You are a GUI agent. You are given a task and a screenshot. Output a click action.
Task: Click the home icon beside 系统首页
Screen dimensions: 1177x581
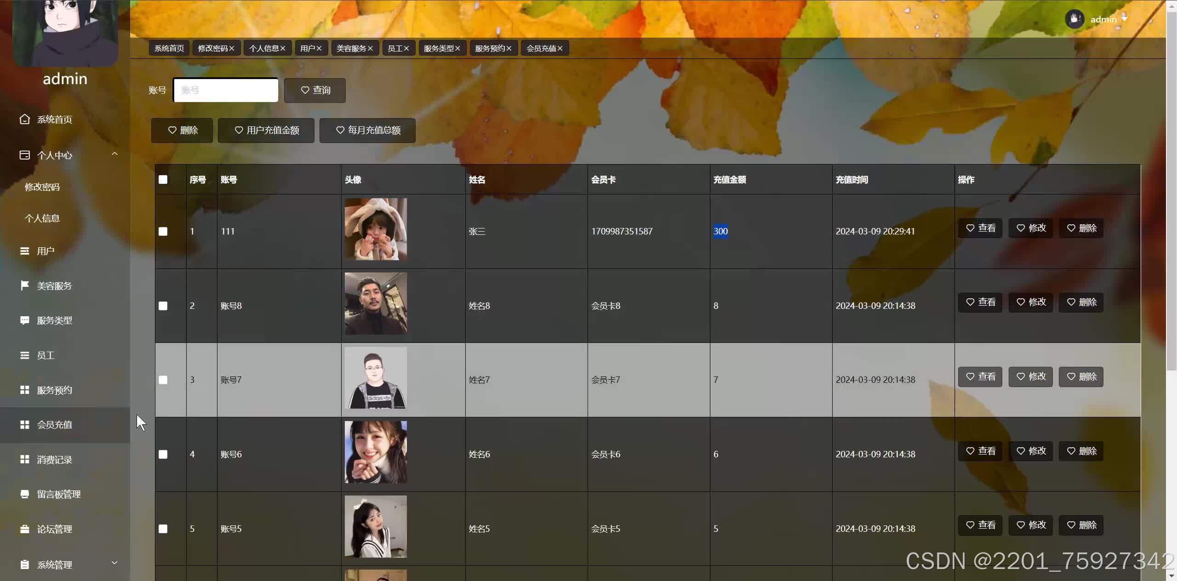pos(25,119)
